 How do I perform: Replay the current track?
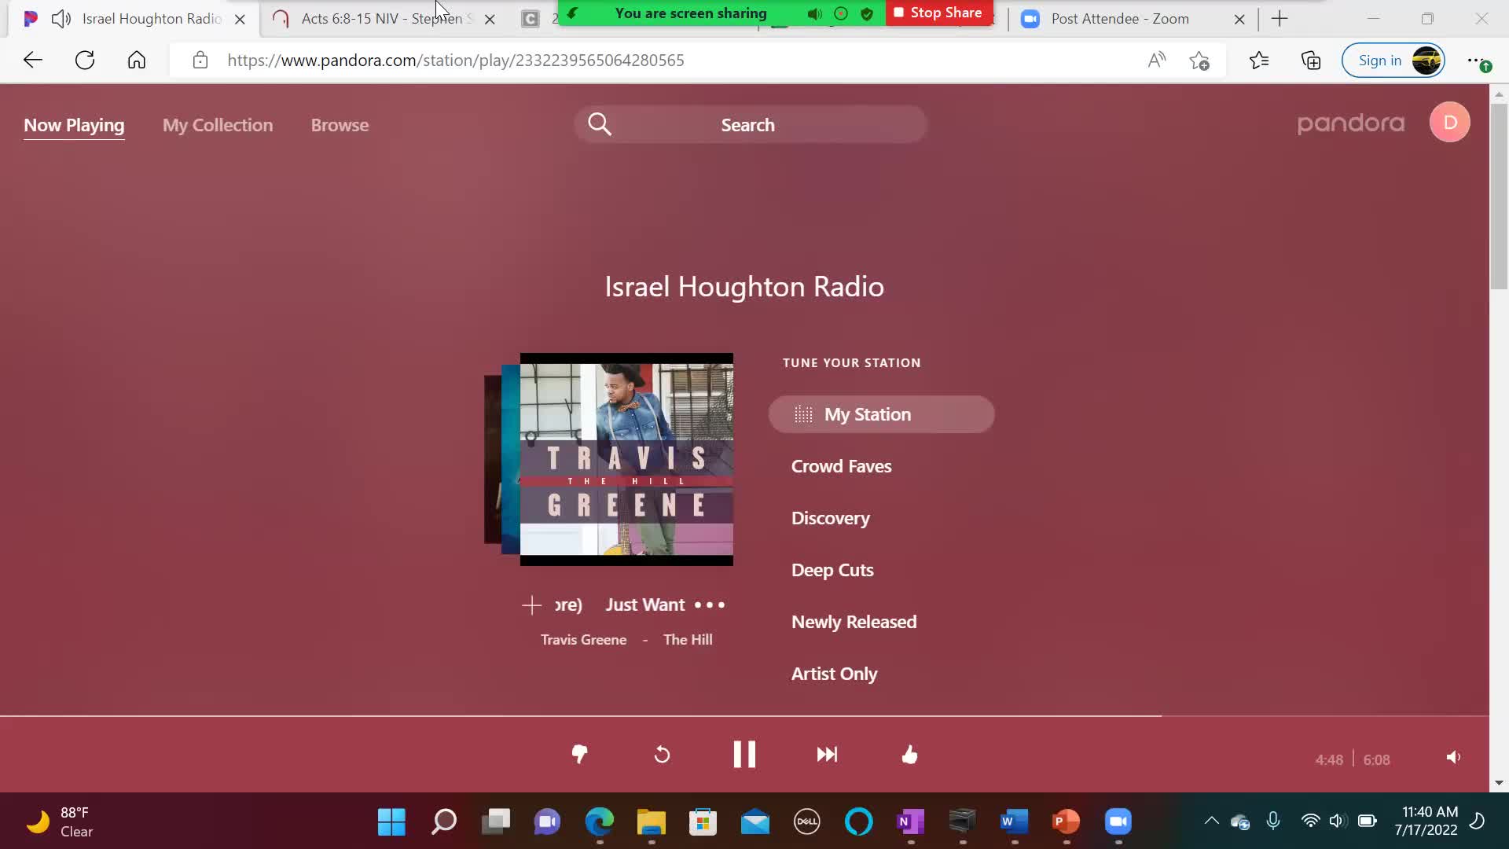tap(662, 755)
